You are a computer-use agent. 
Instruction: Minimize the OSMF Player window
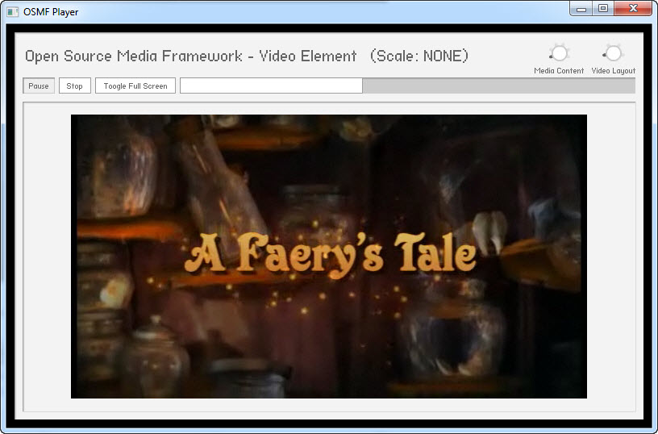pyautogui.click(x=581, y=8)
